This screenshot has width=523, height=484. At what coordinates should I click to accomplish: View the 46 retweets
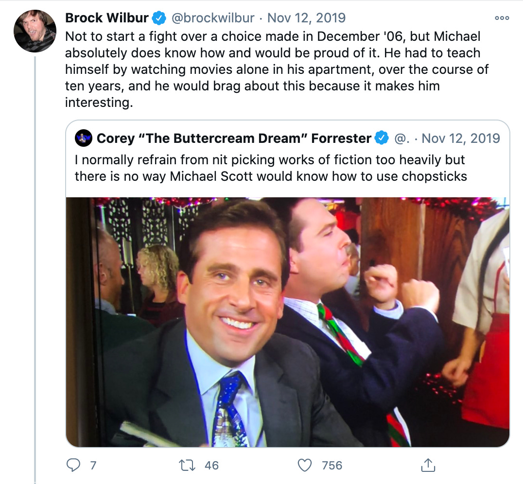pos(210,466)
